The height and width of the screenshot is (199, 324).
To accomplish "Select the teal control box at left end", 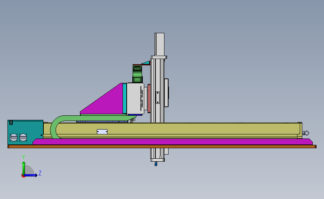I will click(x=25, y=132).
